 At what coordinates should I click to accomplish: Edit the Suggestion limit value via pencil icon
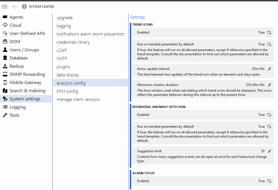tap(269, 151)
